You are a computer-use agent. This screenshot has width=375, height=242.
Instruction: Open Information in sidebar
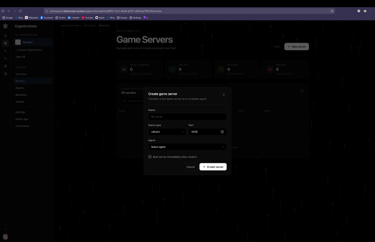[33, 126]
